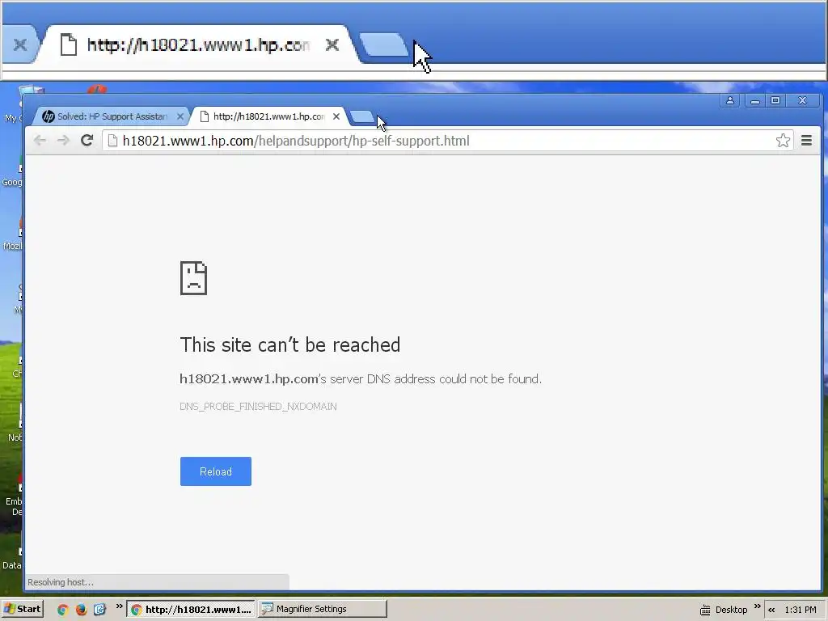The image size is (828, 621).
Task: Select Chrome taskbar button h18021.www1
Action: click(191, 609)
